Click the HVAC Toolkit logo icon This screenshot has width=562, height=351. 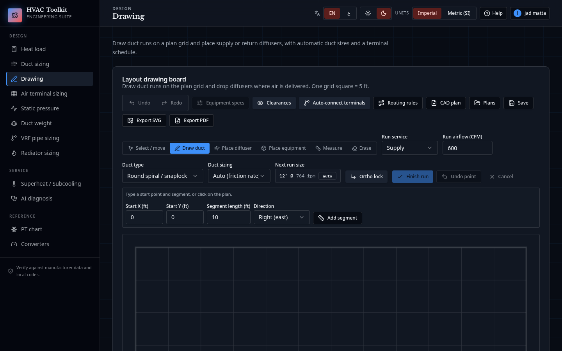[15, 15]
